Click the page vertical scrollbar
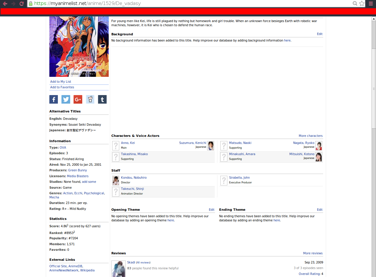 click(x=374, y=88)
